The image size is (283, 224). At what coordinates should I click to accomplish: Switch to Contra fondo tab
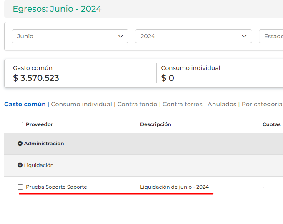[137, 104]
